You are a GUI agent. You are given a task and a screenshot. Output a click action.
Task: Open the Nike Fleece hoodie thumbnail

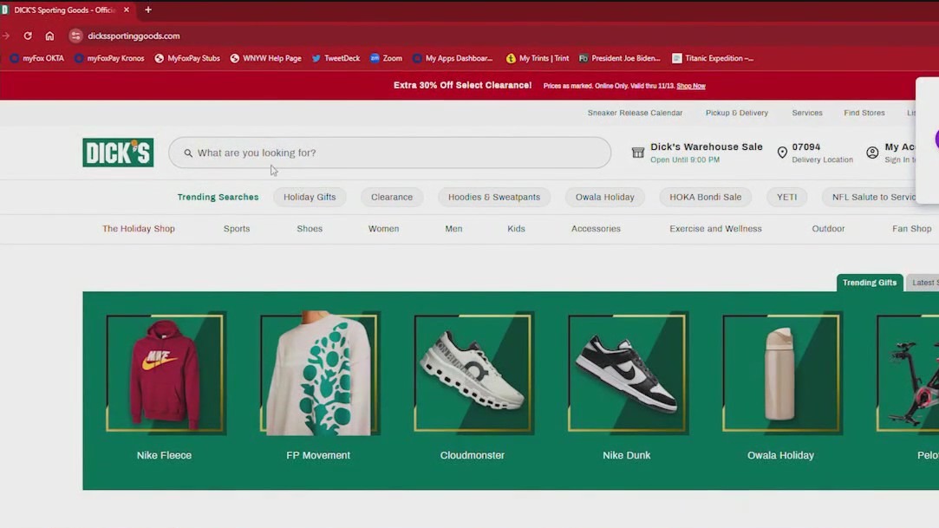pos(165,373)
